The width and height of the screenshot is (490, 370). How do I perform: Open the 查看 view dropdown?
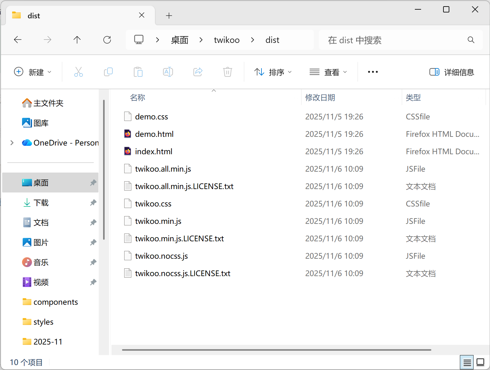[x=328, y=72]
